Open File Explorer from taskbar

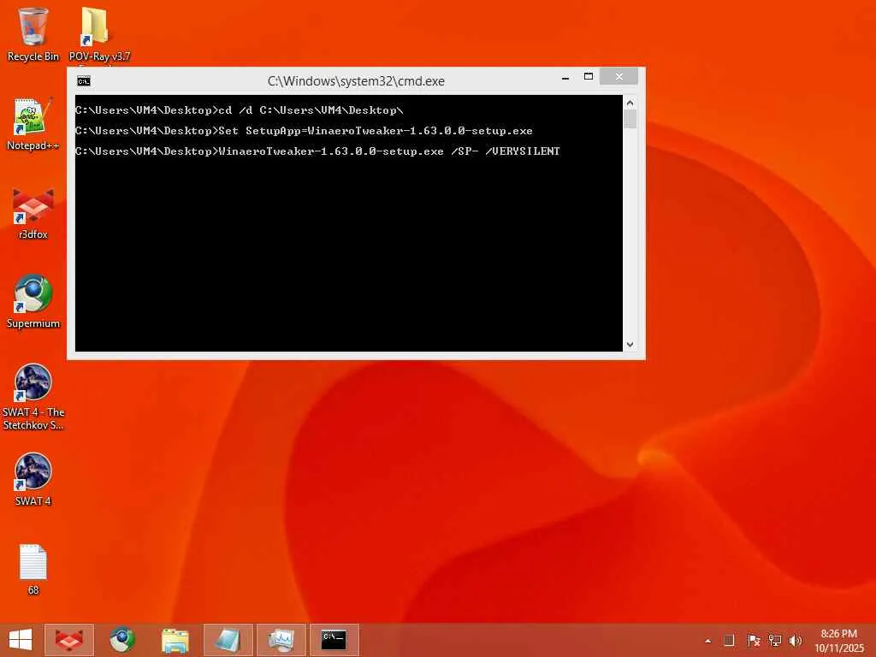click(x=175, y=640)
